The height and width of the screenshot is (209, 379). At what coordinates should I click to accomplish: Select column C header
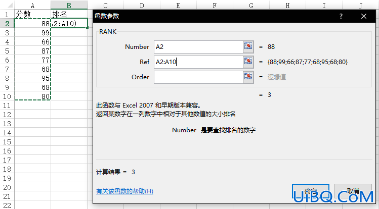(x=105, y=6)
